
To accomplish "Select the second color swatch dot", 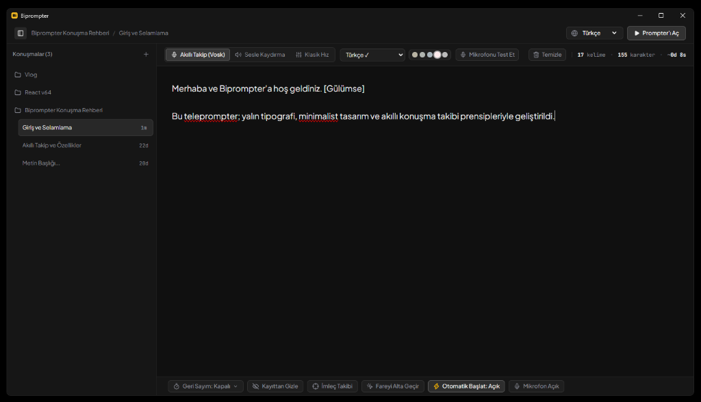I will pyautogui.click(x=422, y=55).
